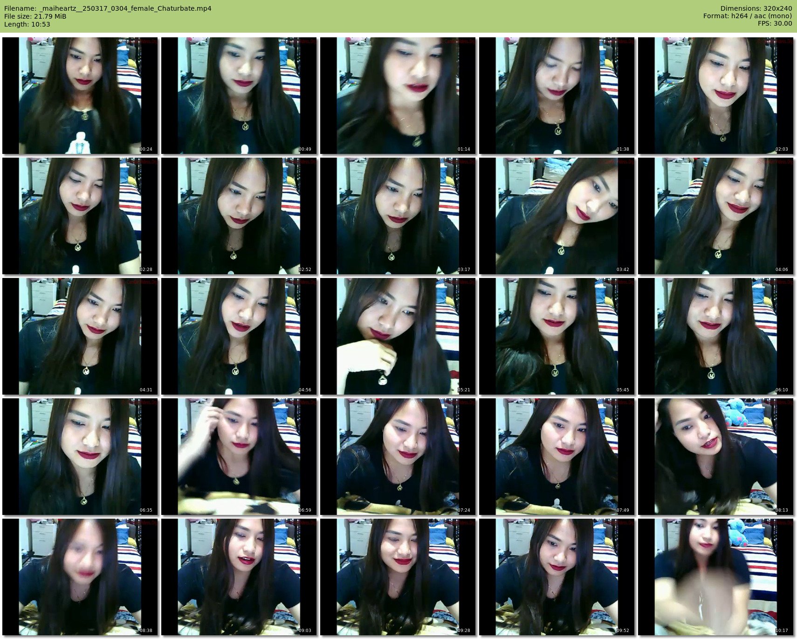Click the thumbnail timestamped 00:24
The width and height of the screenshot is (797, 639).
pos(80,96)
